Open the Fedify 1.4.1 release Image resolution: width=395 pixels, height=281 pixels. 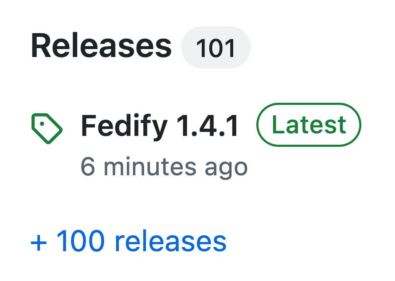tap(160, 125)
